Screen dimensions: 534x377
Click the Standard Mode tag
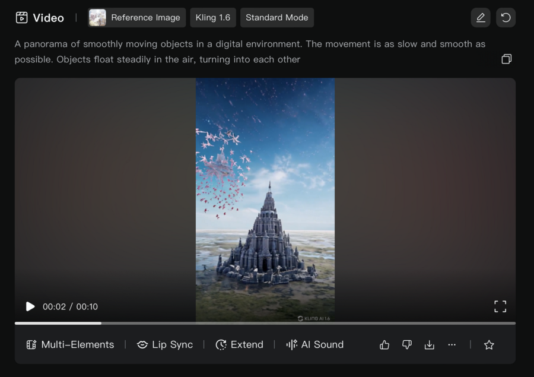277,17
